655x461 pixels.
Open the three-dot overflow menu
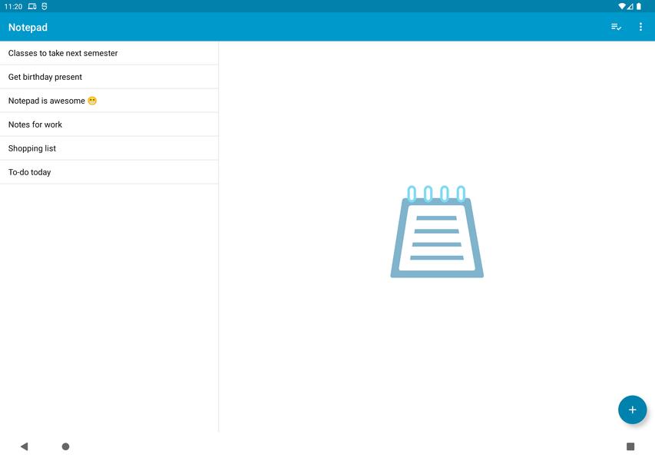pos(640,27)
